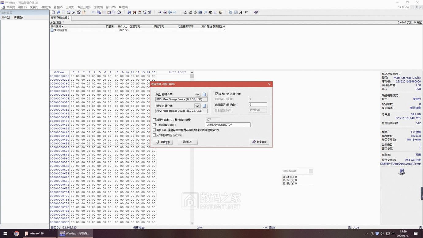
Task: Select target disk via 目标 drive icon
Action: tap(198, 106)
